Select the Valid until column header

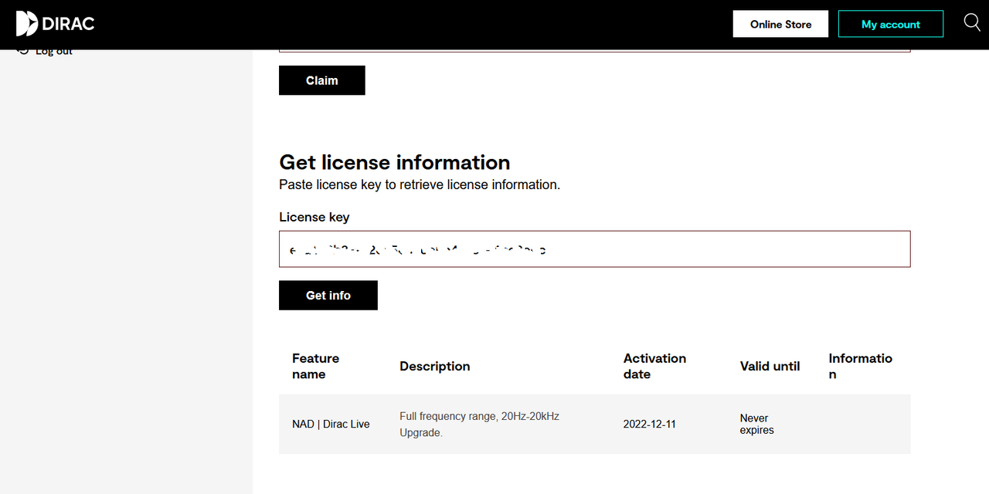[770, 366]
